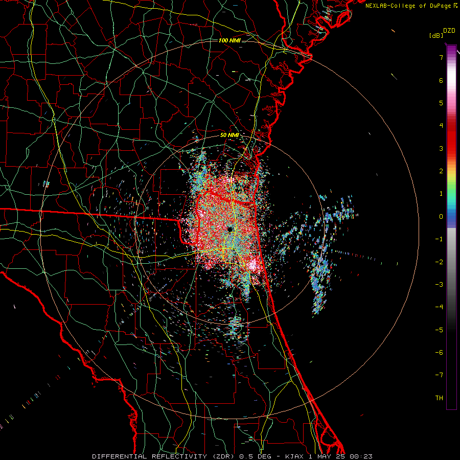Select the 6 dB tick label on the scale
Image resolution: width=460 pixels, height=460 pixels.
441,80
